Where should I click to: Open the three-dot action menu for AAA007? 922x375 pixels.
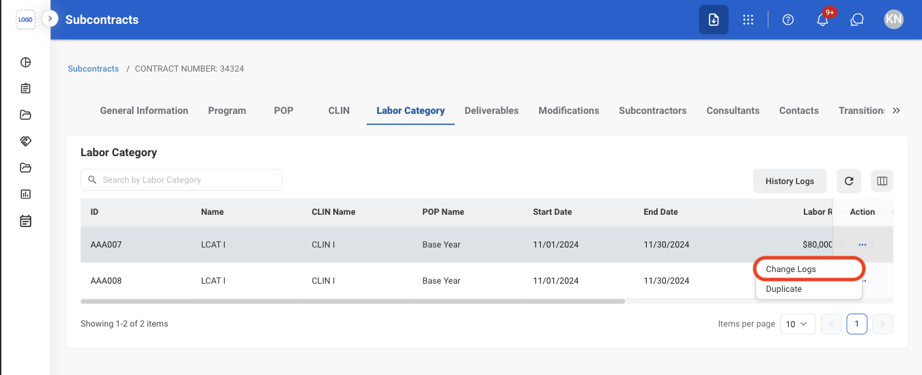point(863,245)
